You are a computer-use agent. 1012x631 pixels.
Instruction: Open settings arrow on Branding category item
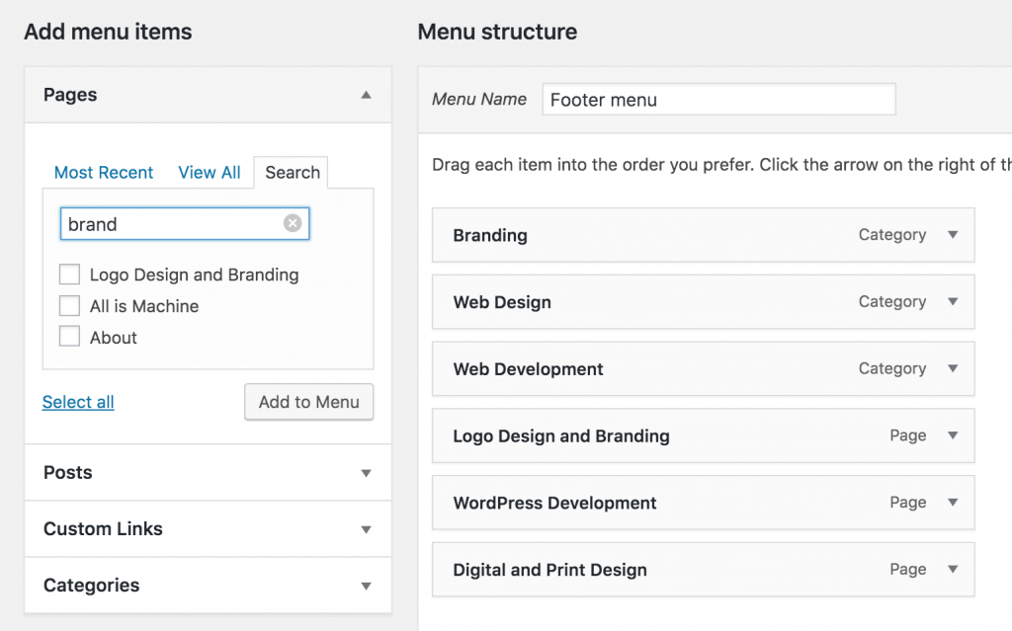pos(952,235)
